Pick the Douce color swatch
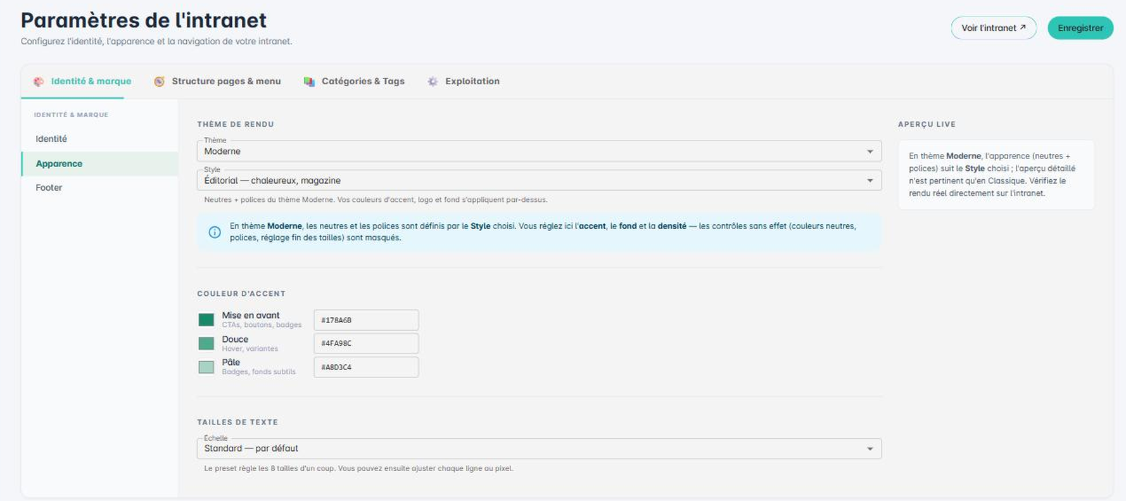Image resolution: width=1126 pixels, height=501 pixels. 206,343
